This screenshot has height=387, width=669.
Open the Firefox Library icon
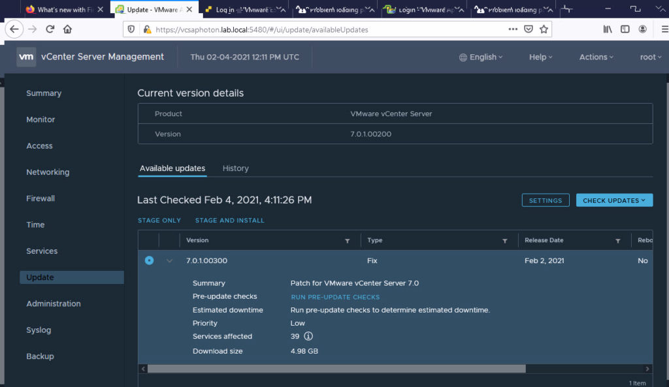[x=607, y=29]
